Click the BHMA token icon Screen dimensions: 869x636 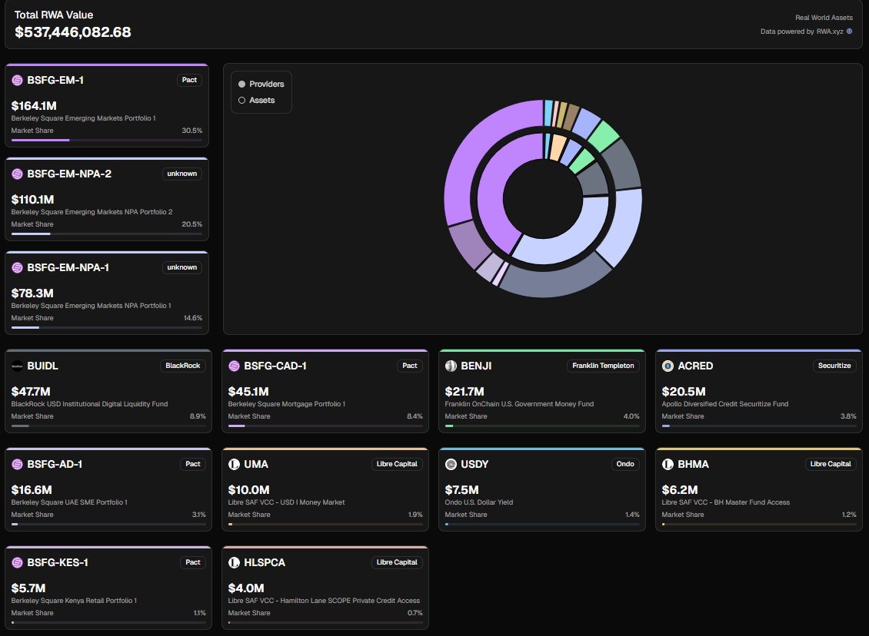click(x=668, y=465)
